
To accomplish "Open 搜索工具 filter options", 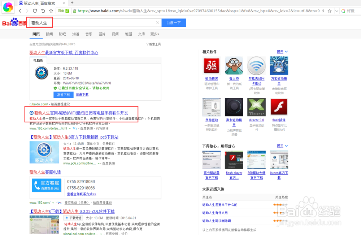I will click(153, 44).
